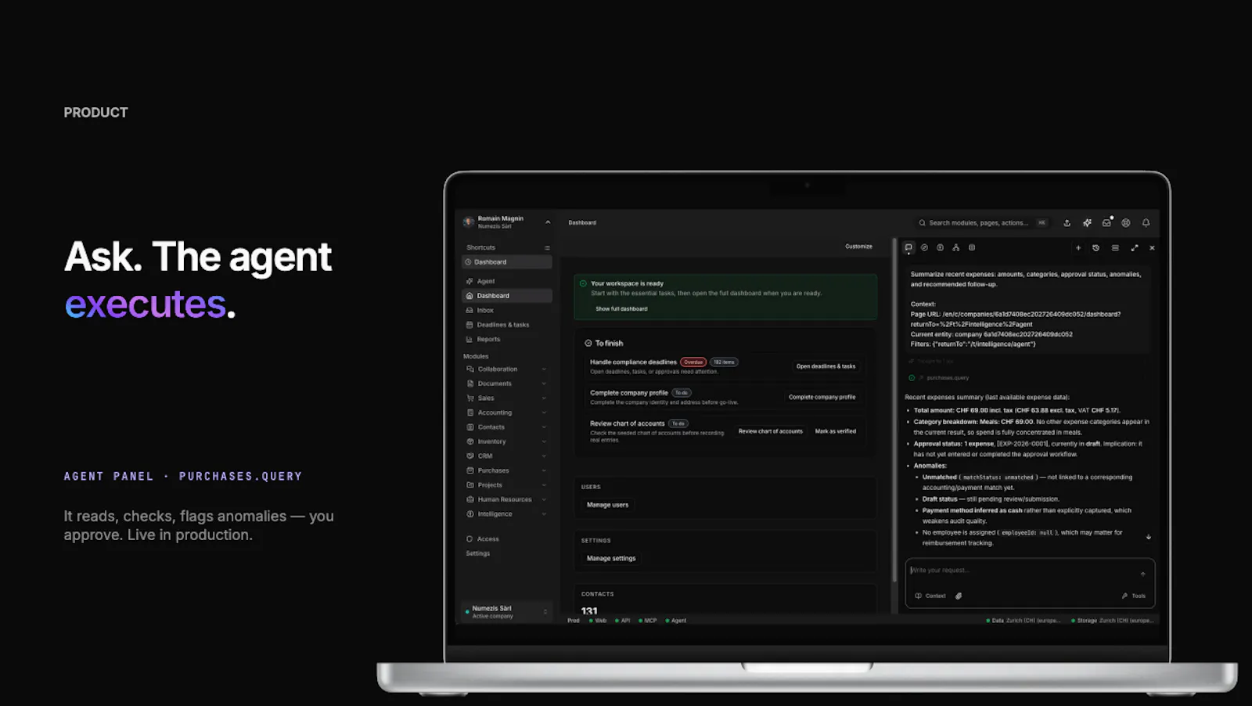Click Manage users button
1252x706 pixels.
[x=608, y=505]
